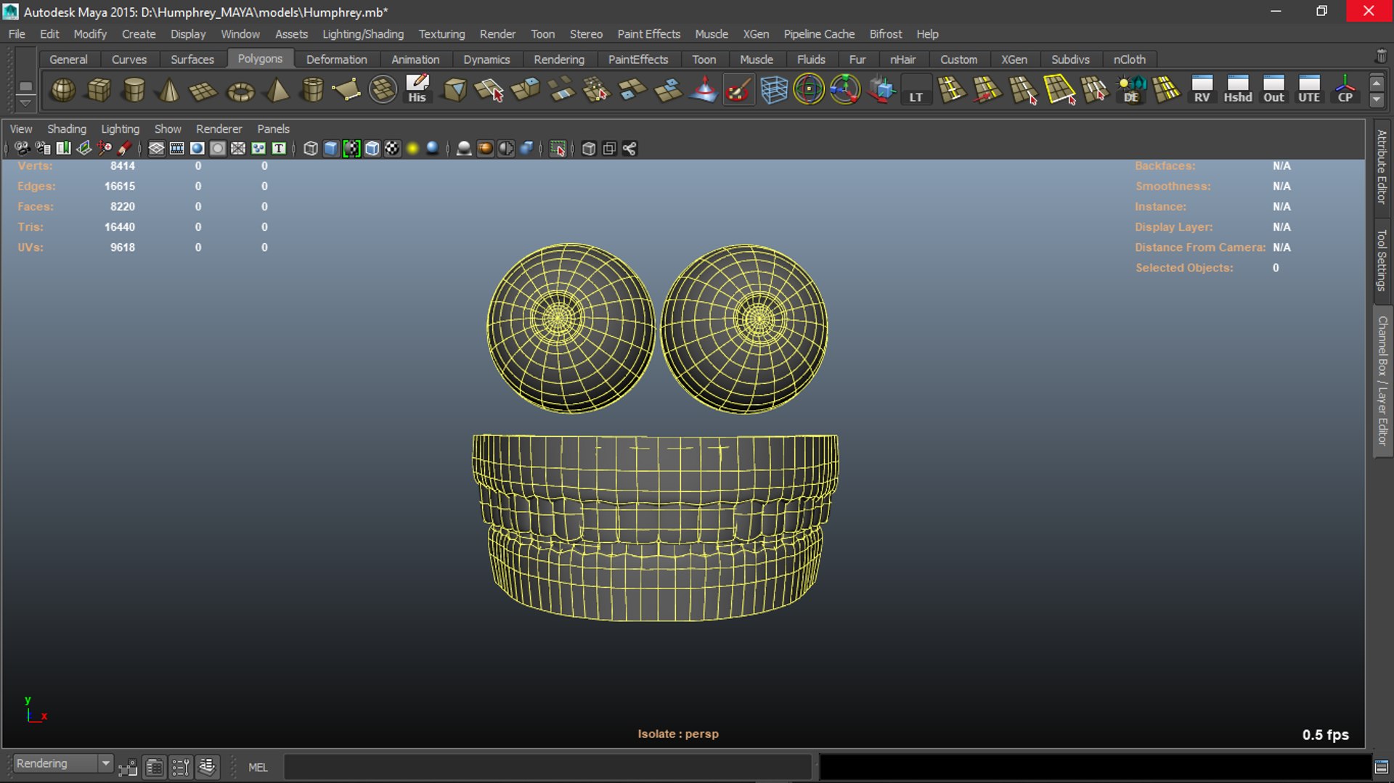The image size is (1394, 783).
Task: Create a polygon cube from the shelf
Action: pyautogui.click(x=99, y=90)
